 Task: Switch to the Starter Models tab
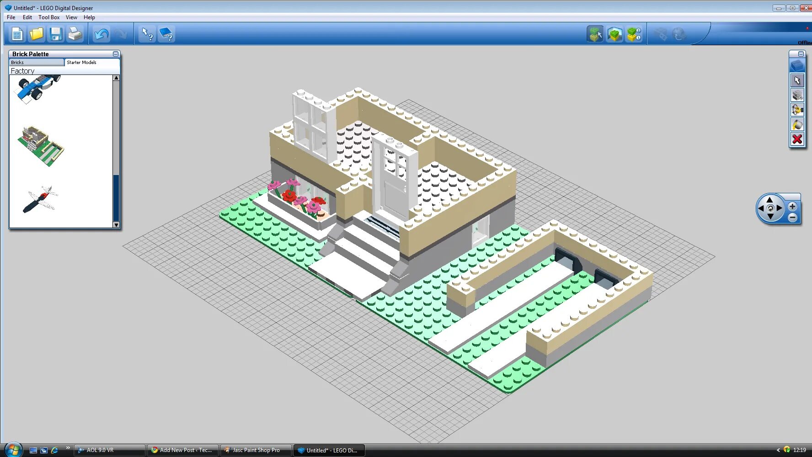coord(92,62)
